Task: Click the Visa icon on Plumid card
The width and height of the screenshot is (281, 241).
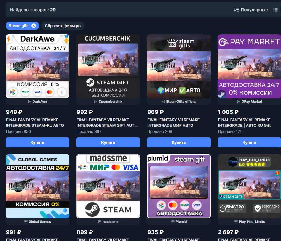Action: 197,205
